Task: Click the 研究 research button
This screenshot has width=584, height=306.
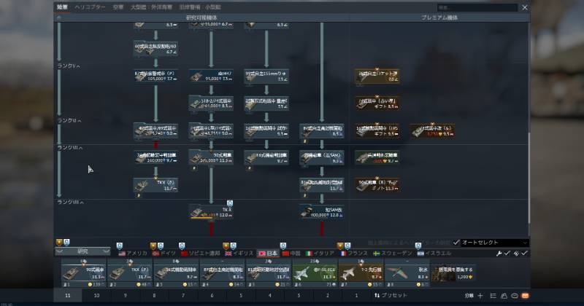Action: 82,251
